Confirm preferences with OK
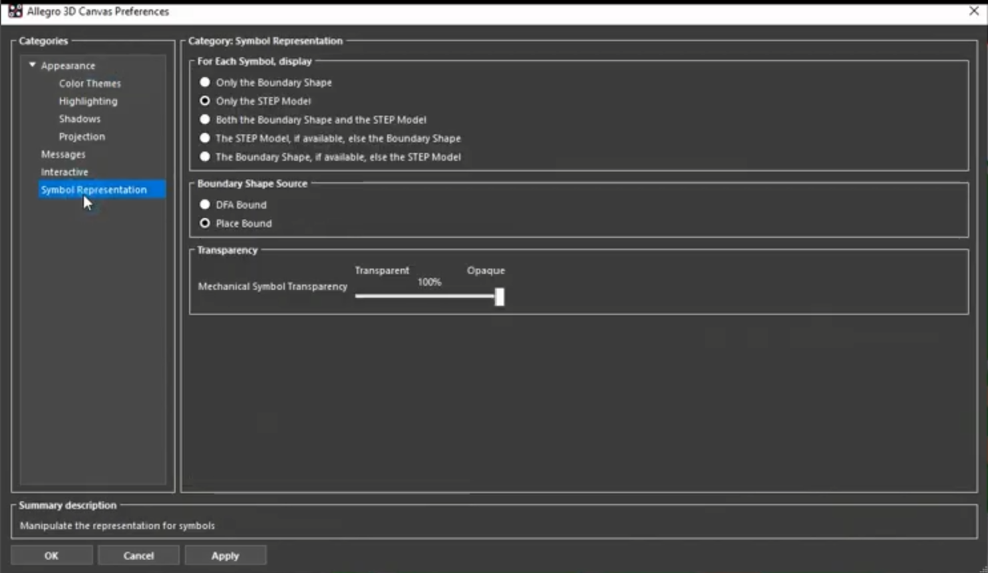Image resolution: width=988 pixels, height=573 pixels. point(51,555)
